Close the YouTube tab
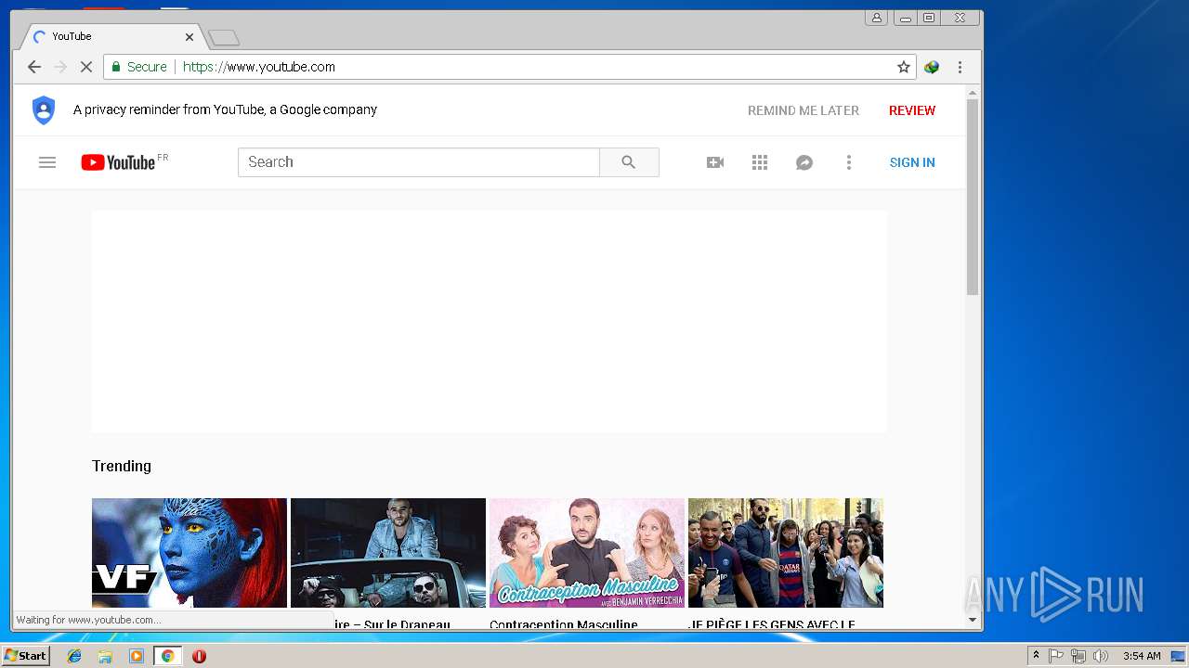This screenshot has height=668, width=1189. [189, 37]
